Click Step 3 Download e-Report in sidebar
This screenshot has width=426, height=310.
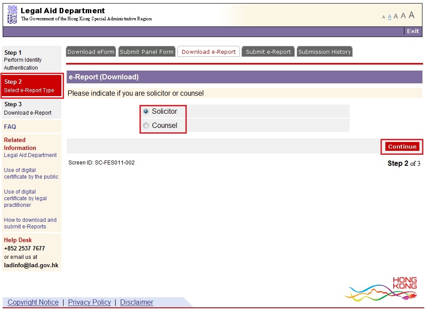26,108
